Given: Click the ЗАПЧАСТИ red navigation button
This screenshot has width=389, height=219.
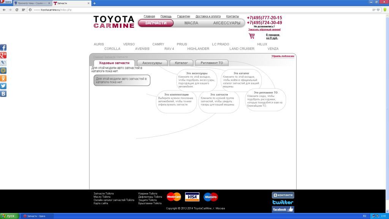Looking at the screenshot, I should pos(156,23).
